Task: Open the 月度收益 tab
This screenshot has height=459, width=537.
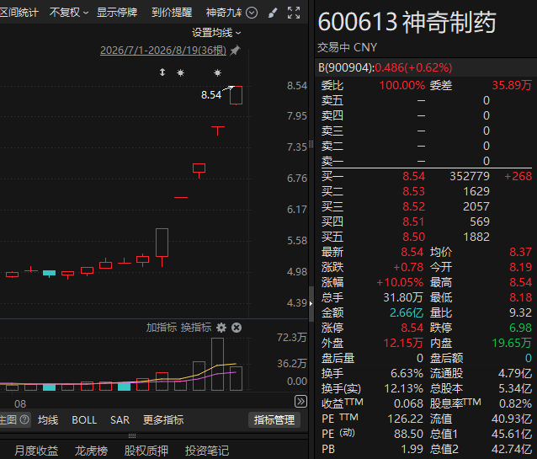Action: pyautogui.click(x=36, y=451)
